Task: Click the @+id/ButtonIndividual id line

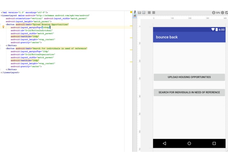Action: pyautogui.click(x=31, y=30)
